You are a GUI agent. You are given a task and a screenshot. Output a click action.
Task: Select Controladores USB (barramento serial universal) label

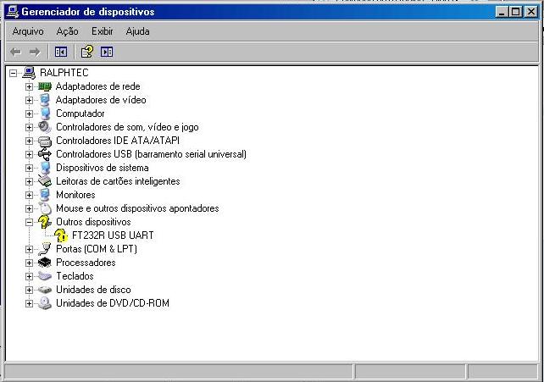tap(152, 154)
